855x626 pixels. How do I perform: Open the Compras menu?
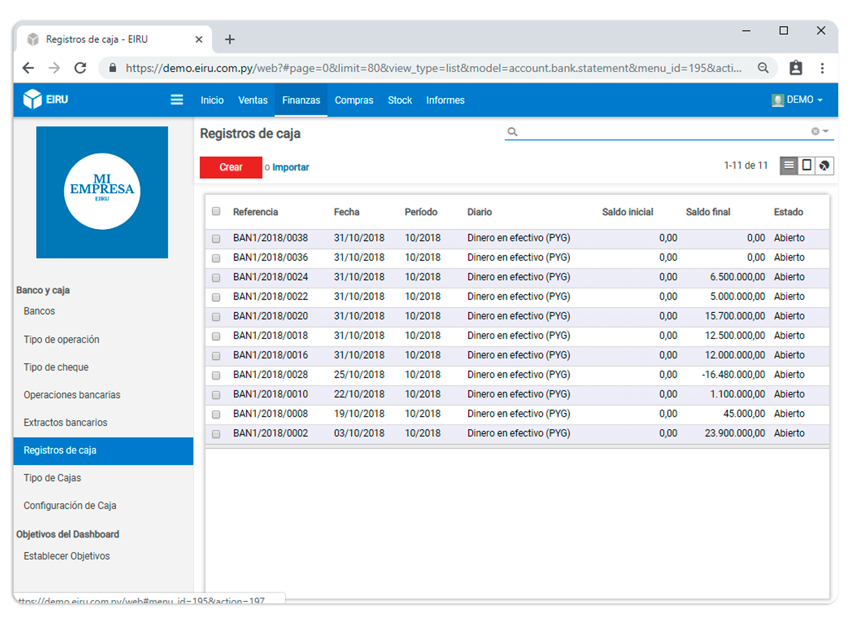[354, 100]
